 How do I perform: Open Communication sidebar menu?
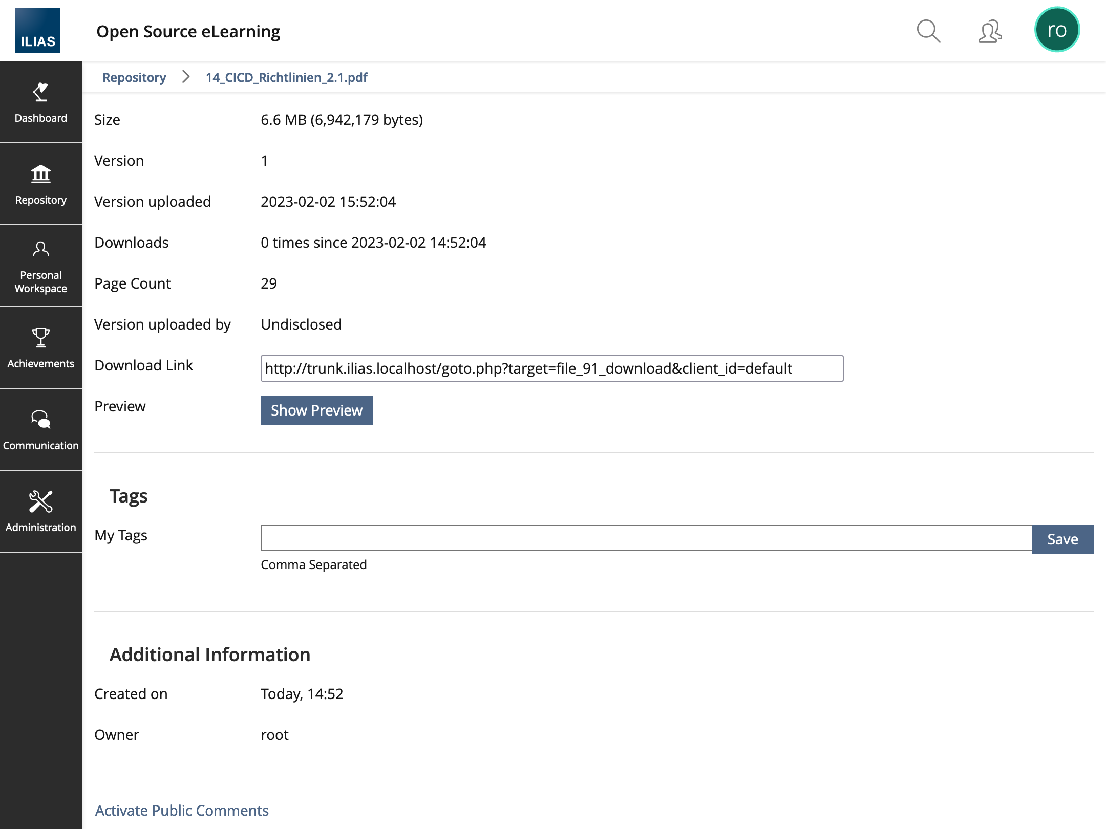coord(41,430)
